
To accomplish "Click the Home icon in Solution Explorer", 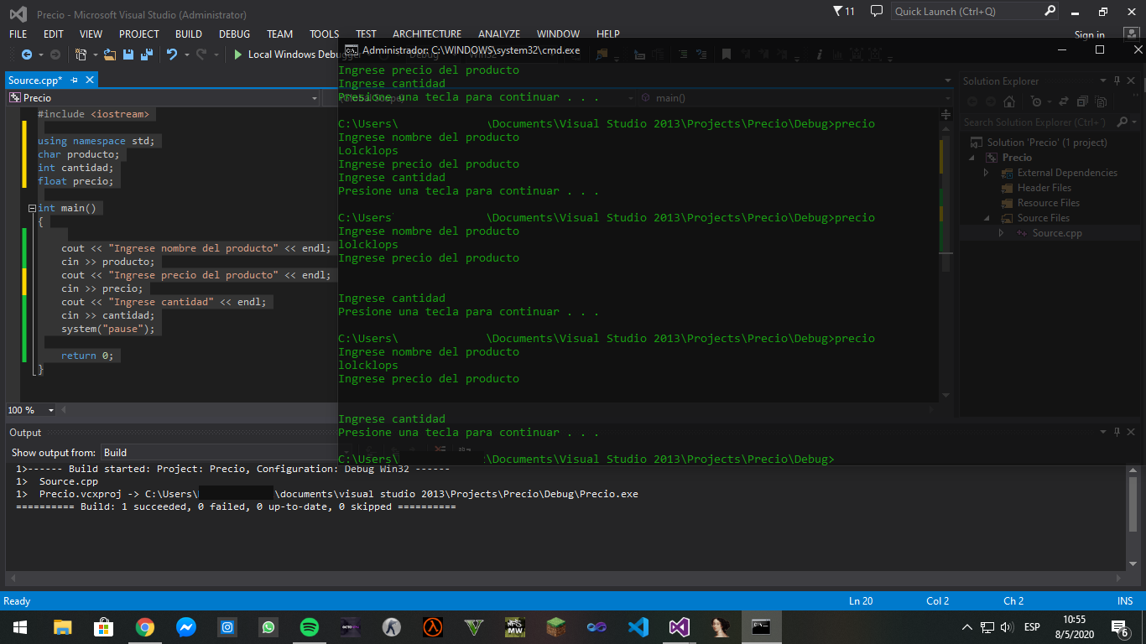I will (x=1009, y=101).
